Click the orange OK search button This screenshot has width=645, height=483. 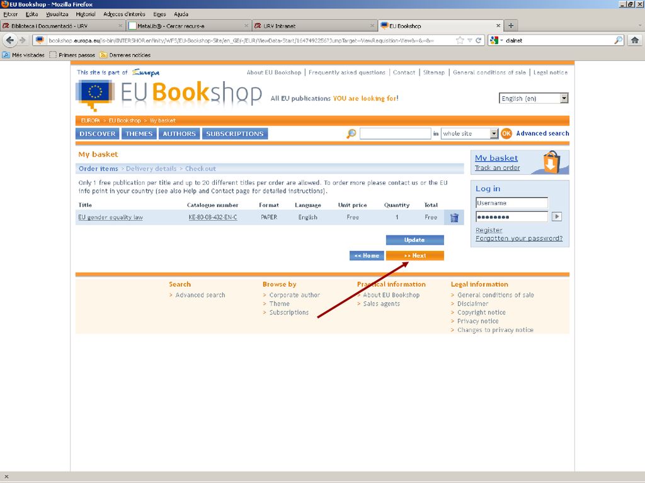506,133
